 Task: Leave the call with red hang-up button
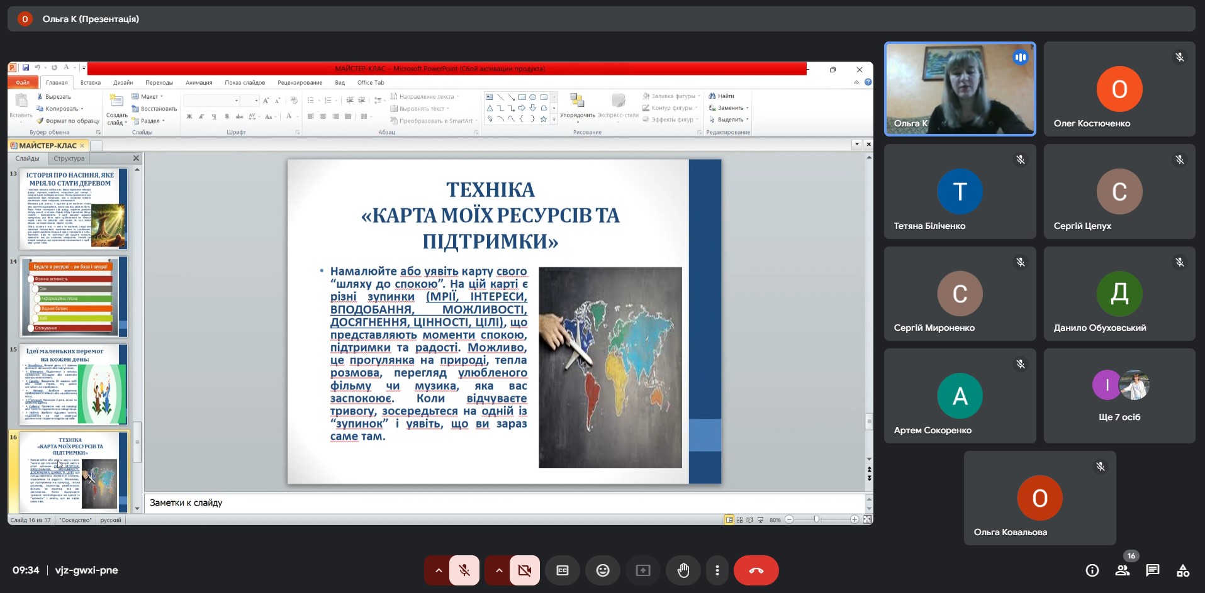click(x=756, y=570)
